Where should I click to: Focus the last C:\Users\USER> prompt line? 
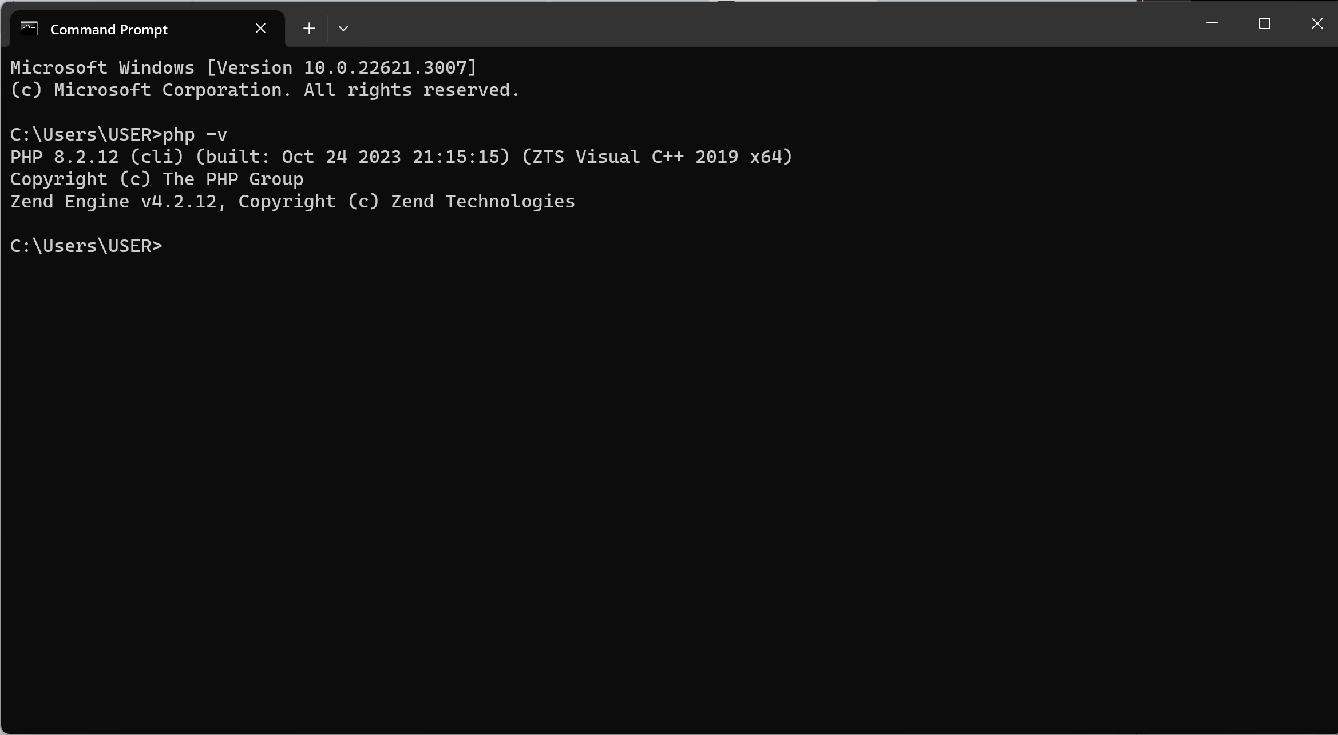coord(86,246)
